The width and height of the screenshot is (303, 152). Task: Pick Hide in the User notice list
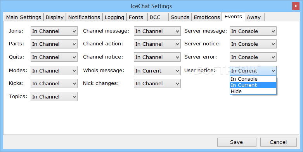coord(253,91)
